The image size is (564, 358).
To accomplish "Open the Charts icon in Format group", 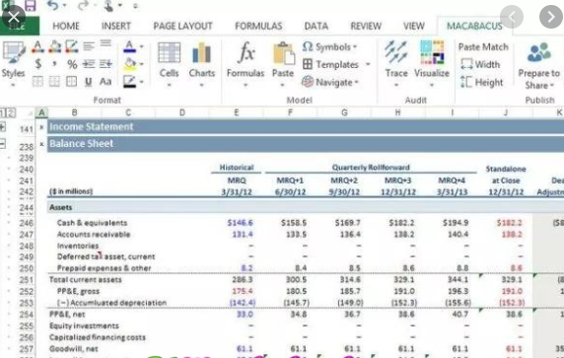I will point(201,53).
